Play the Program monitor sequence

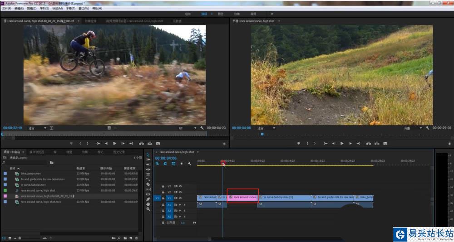pos(341,143)
